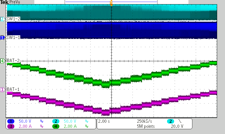
Task: Click the 20.0 V trigger level readout
Action: pyautogui.click(x=177, y=126)
